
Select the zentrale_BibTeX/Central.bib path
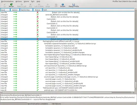pos(56,15)
